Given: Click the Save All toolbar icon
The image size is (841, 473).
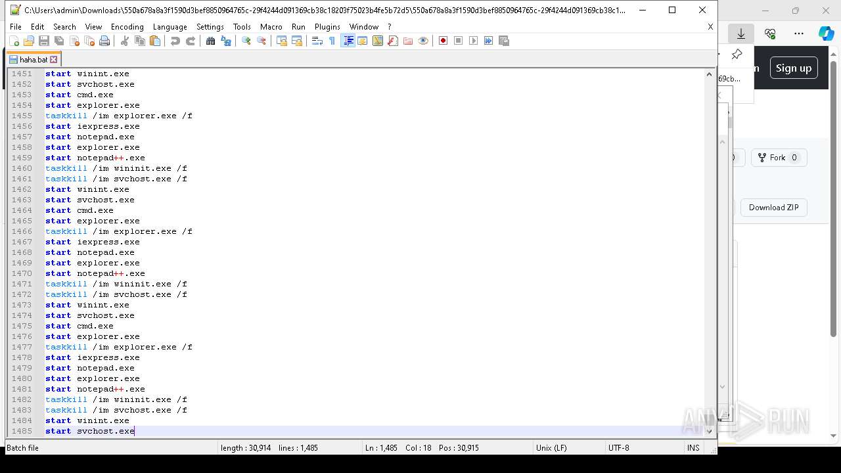Looking at the screenshot, I should pyautogui.click(x=59, y=41).
